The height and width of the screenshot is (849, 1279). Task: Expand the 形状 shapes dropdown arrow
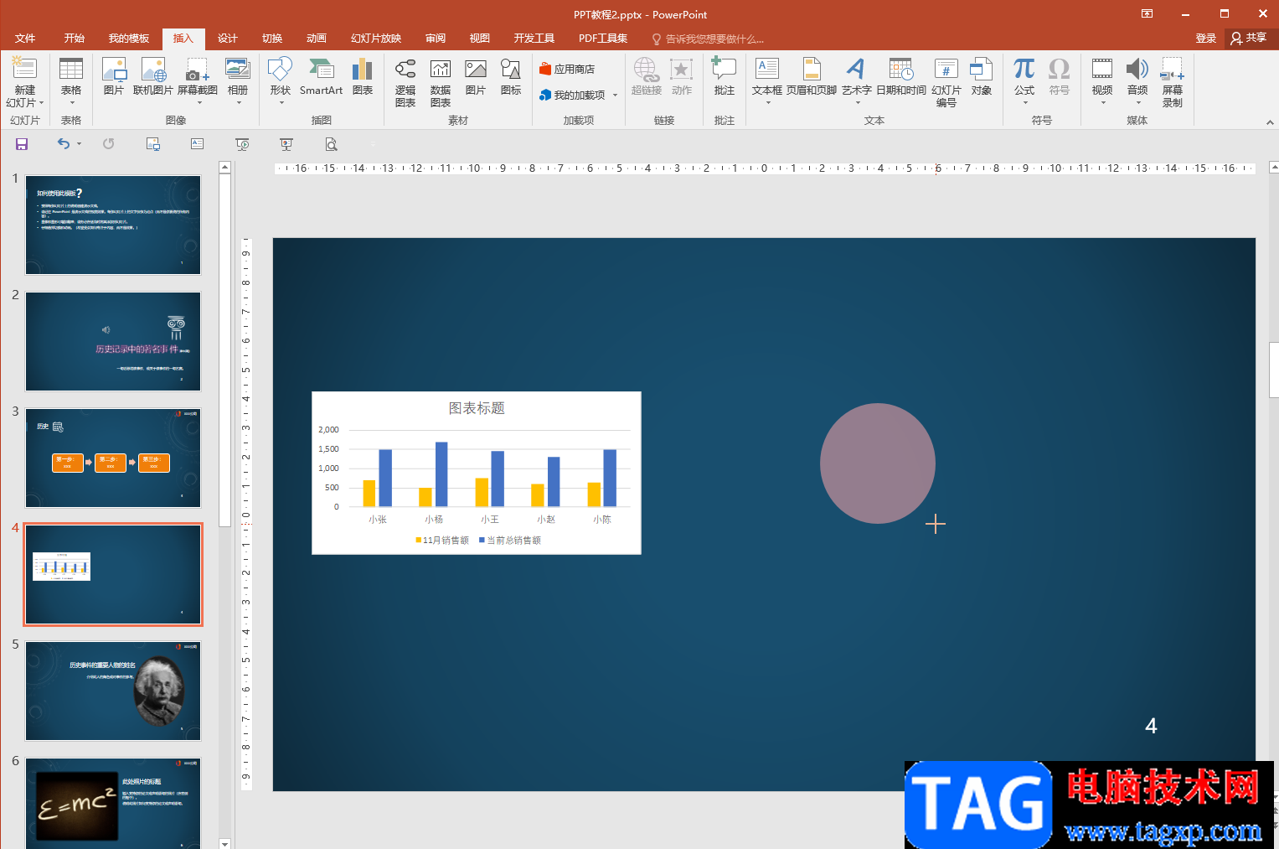(x=281, y=103)
